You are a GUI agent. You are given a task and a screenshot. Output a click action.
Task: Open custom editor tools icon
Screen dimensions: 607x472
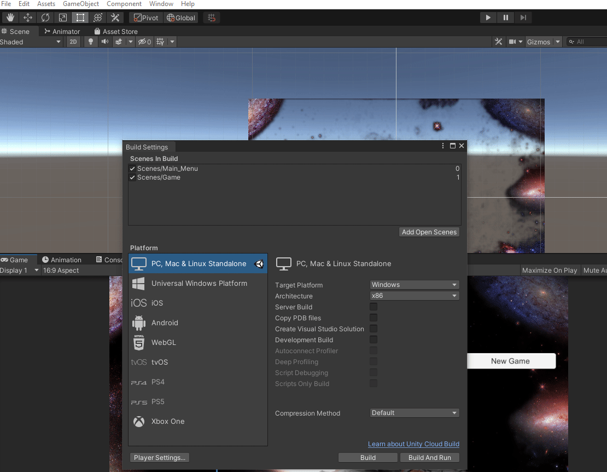point(115,18)
